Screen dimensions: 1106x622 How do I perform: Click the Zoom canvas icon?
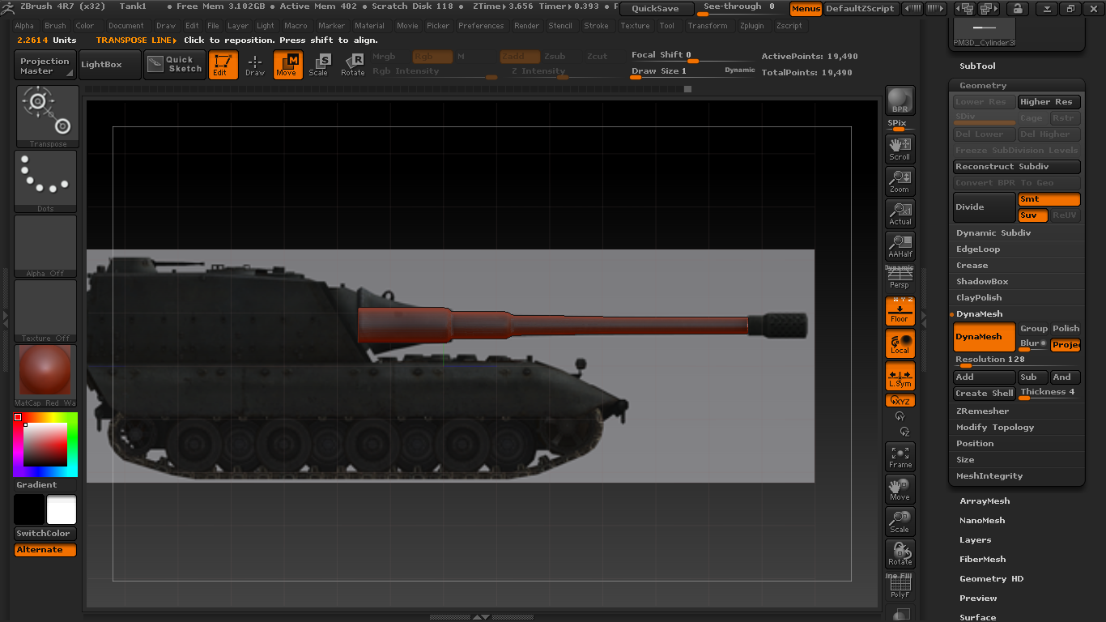pos(900,181)
